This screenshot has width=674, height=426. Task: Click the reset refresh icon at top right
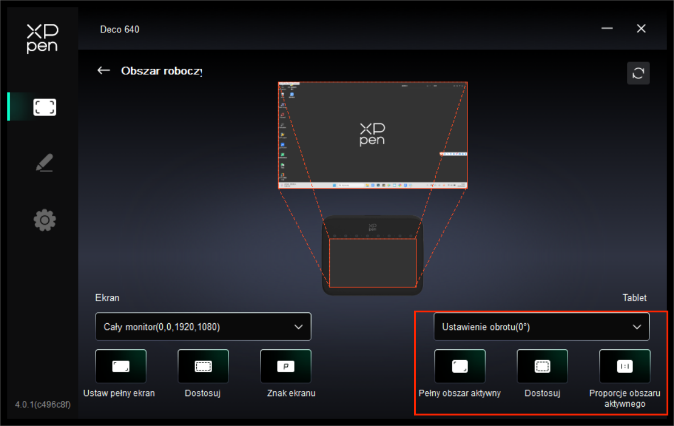(638, 73)
